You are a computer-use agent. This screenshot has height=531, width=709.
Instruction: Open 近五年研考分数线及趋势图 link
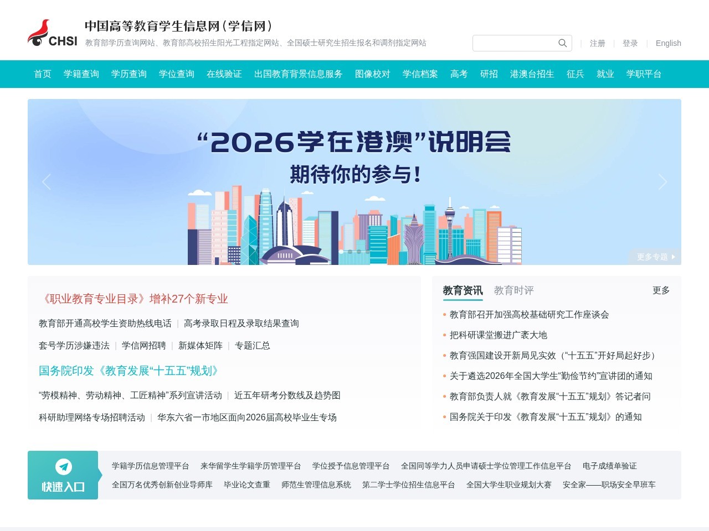[x=287, y=395]
